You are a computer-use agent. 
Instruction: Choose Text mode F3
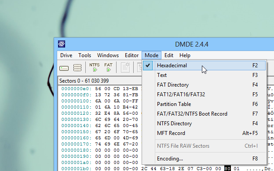tap(204, 75)
